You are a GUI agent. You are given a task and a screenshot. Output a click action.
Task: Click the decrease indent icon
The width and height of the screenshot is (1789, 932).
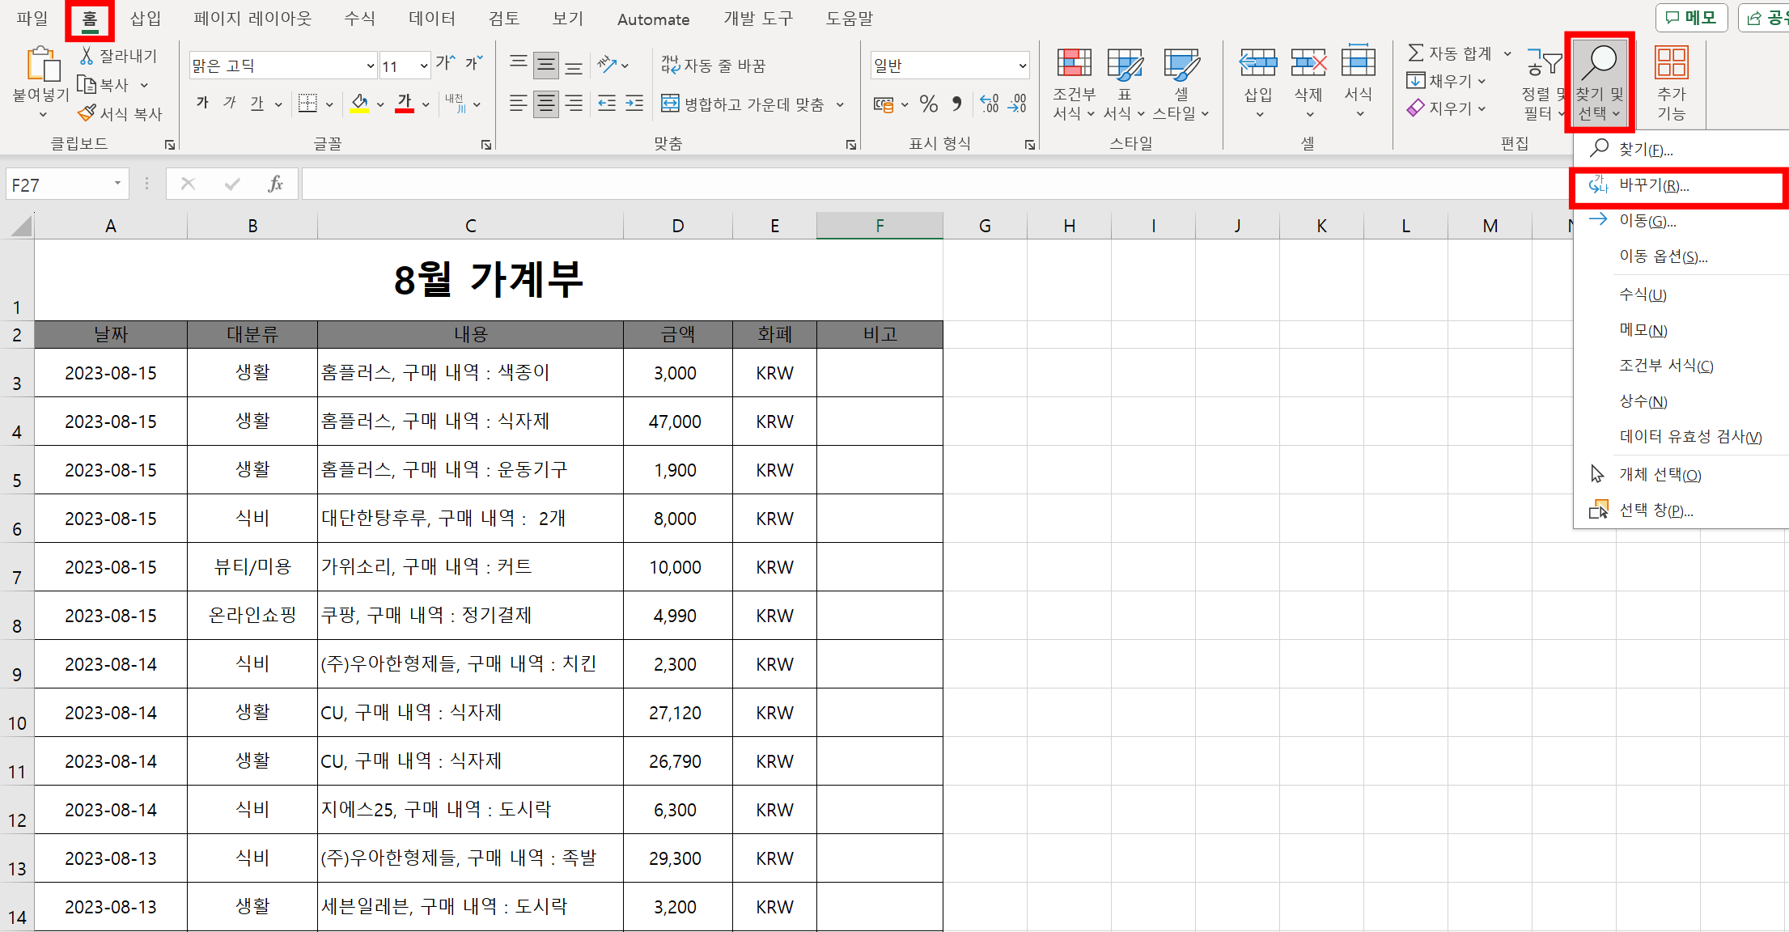(607, 104)
